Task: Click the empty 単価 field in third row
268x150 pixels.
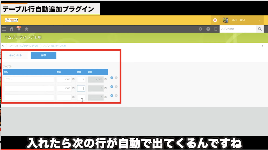Action: pyautogui.click(x=64, y=97)
